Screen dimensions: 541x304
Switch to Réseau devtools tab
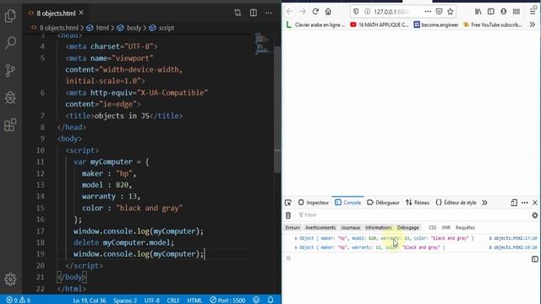click(x=418, y=203)
